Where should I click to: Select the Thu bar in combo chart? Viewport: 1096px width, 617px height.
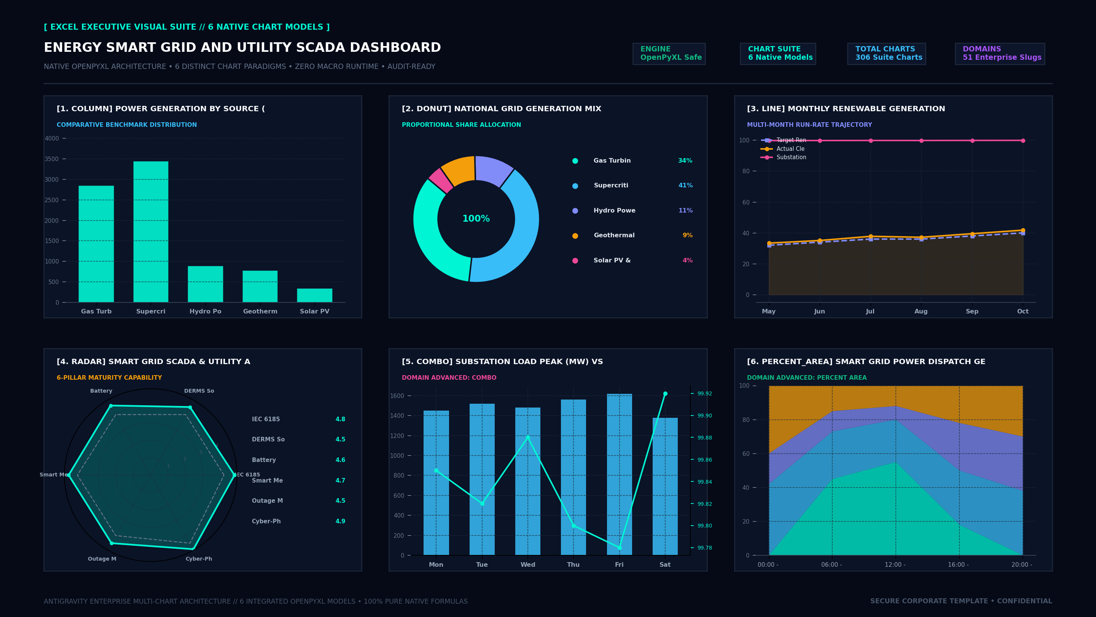click(x=573, y=477)
